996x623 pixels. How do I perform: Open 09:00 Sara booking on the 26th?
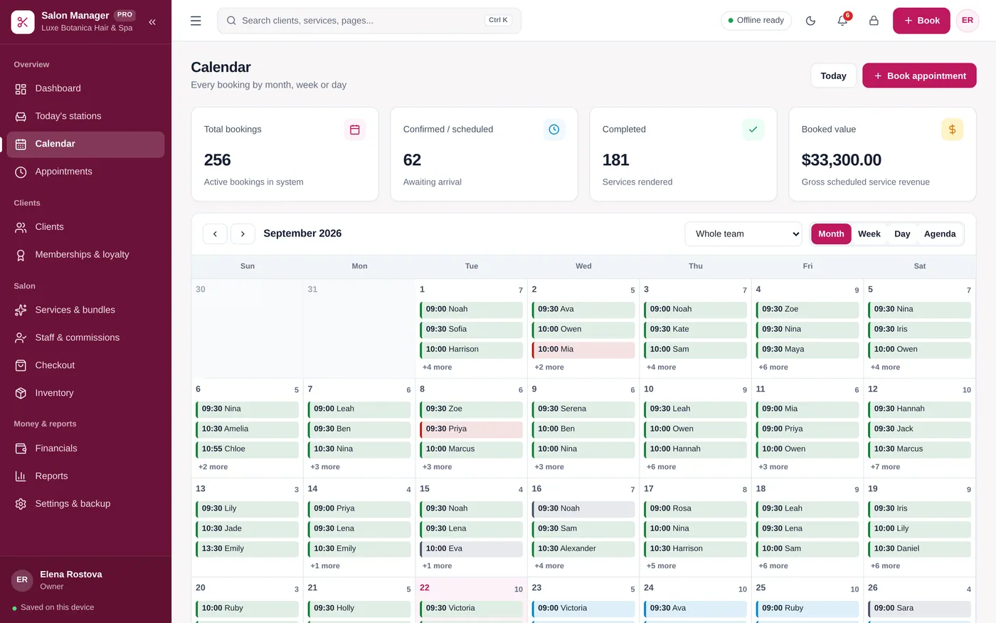click(919, 608)
